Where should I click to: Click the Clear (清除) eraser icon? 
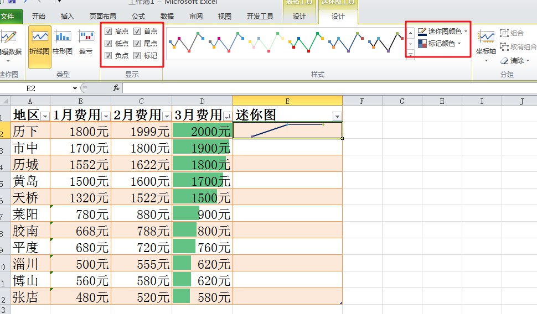coord(504,61)
